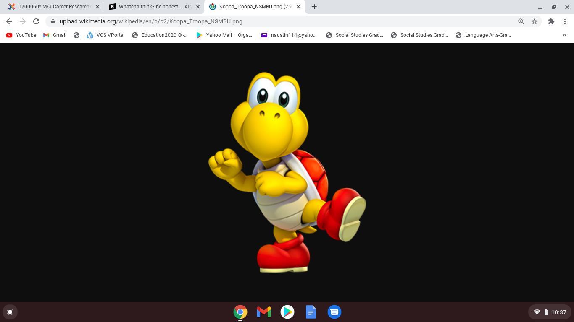Reload the Koopa Troopa image page
The image size is (574, 322).
pos(36,21)
